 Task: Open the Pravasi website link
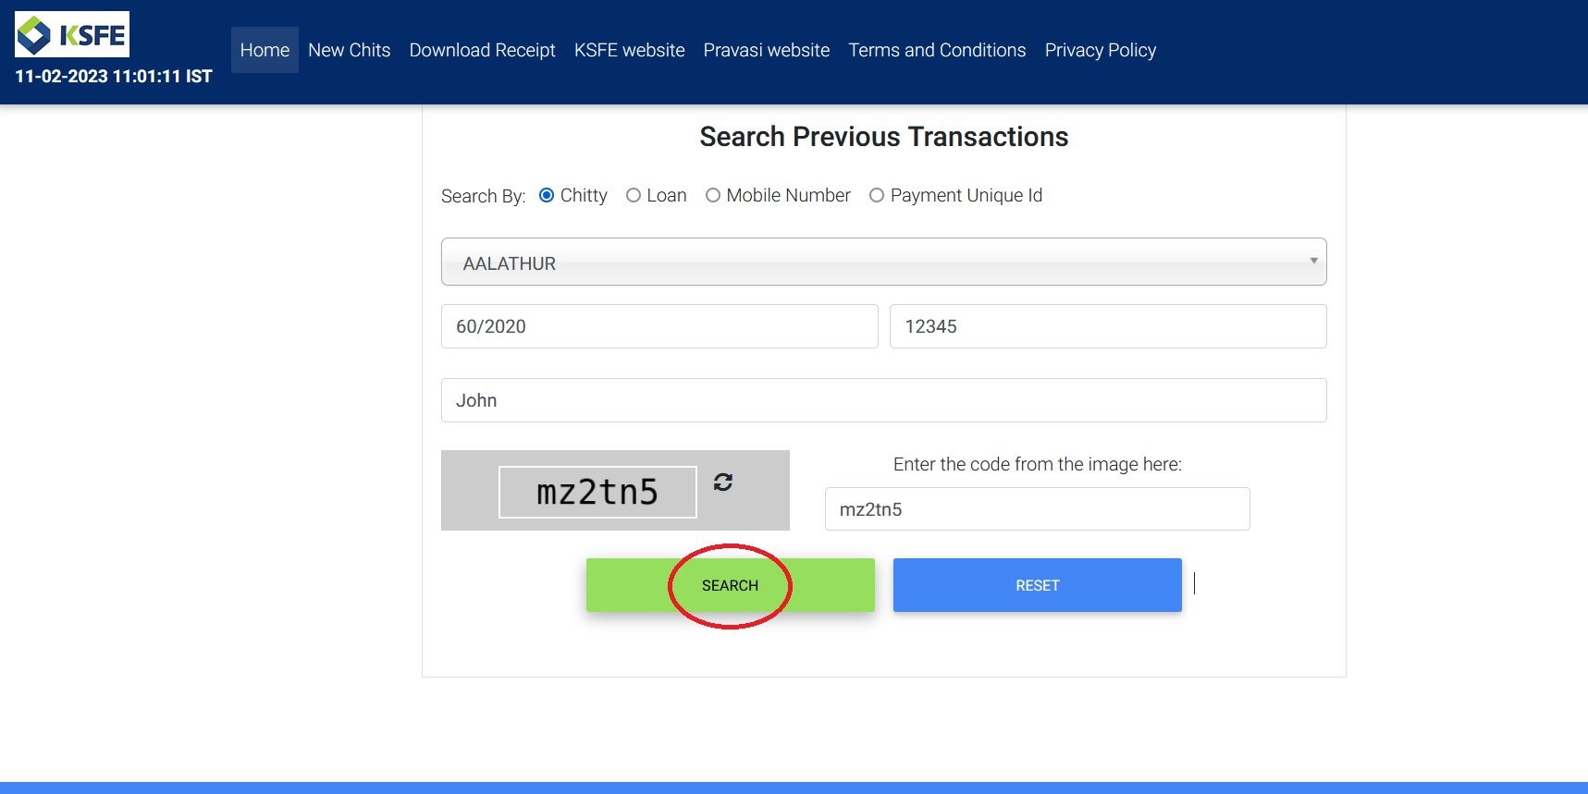(766, 50)
